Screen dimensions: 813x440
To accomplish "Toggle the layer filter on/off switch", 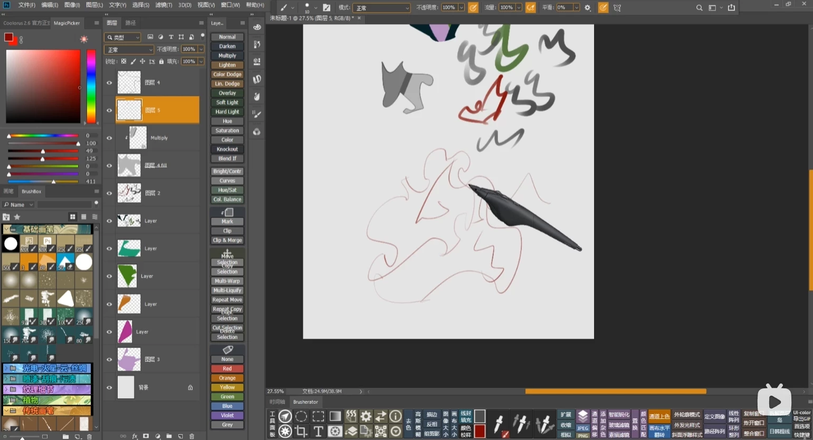I will pos(203,36).
